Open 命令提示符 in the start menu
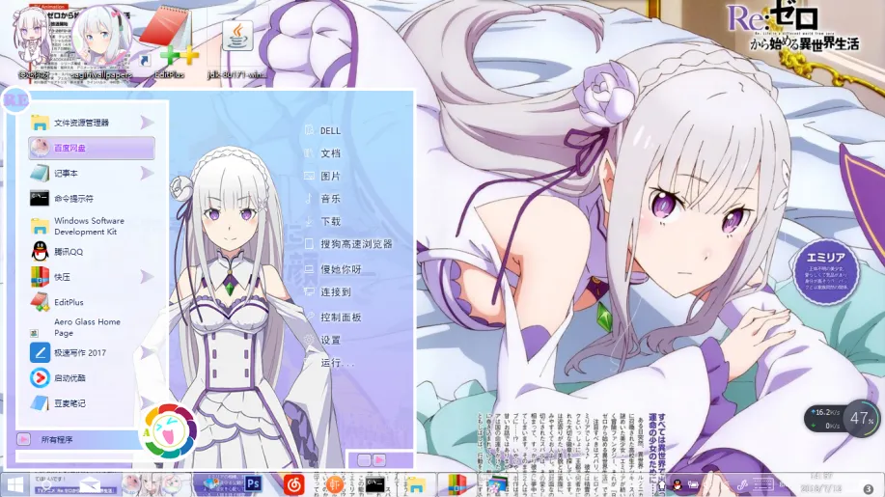Screen dimensions: 885x497 tap(73, 198)
